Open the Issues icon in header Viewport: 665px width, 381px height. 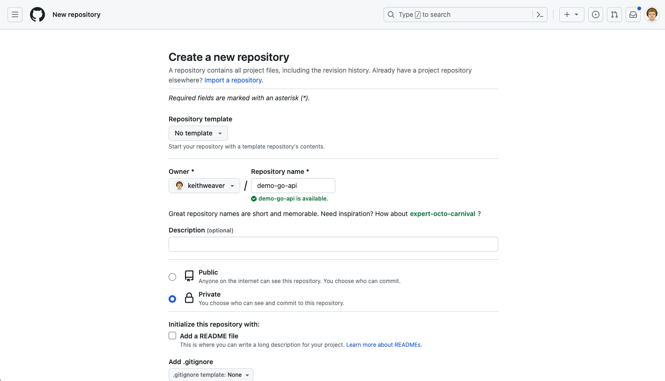click(x=595, y=15)
